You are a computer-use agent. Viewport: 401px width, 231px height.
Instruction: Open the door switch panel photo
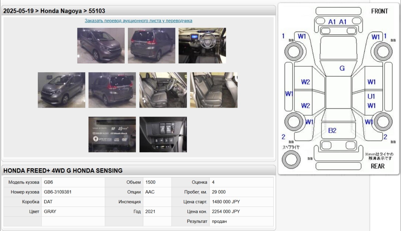pyautogui.click(x=163, y=134)
